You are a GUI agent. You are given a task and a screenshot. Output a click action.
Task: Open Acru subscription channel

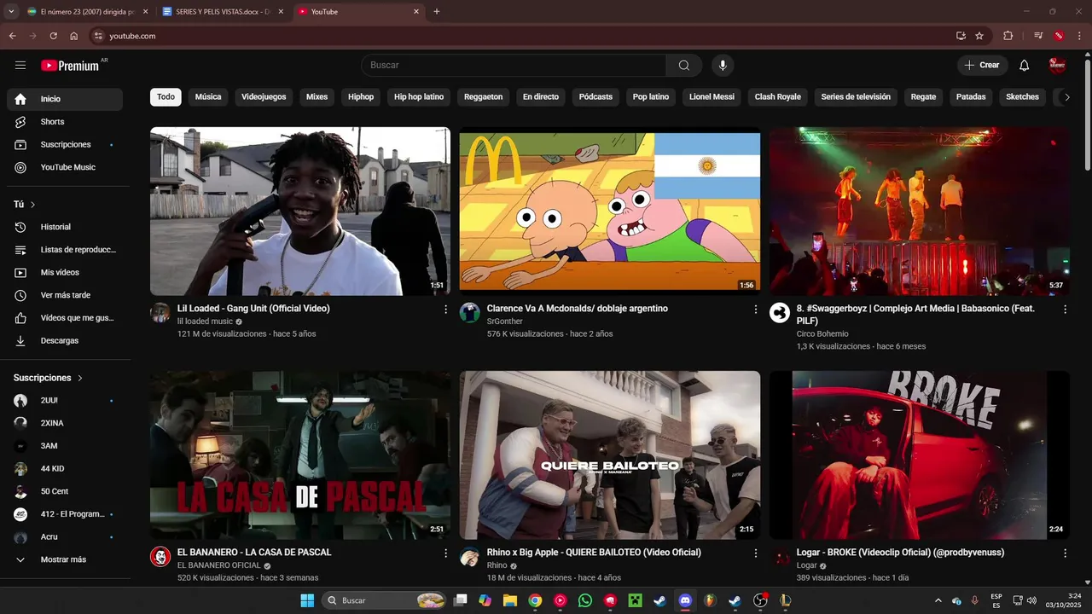(65, 537)
